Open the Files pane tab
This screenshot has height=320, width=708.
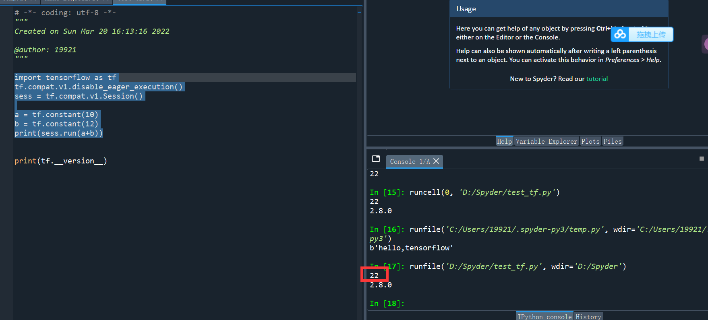613,141
